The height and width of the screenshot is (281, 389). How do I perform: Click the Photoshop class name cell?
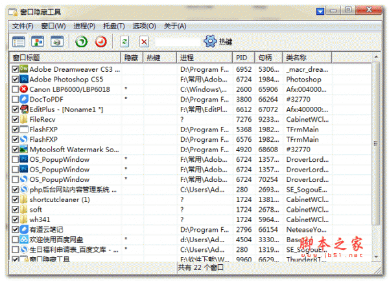coord(303,79)
